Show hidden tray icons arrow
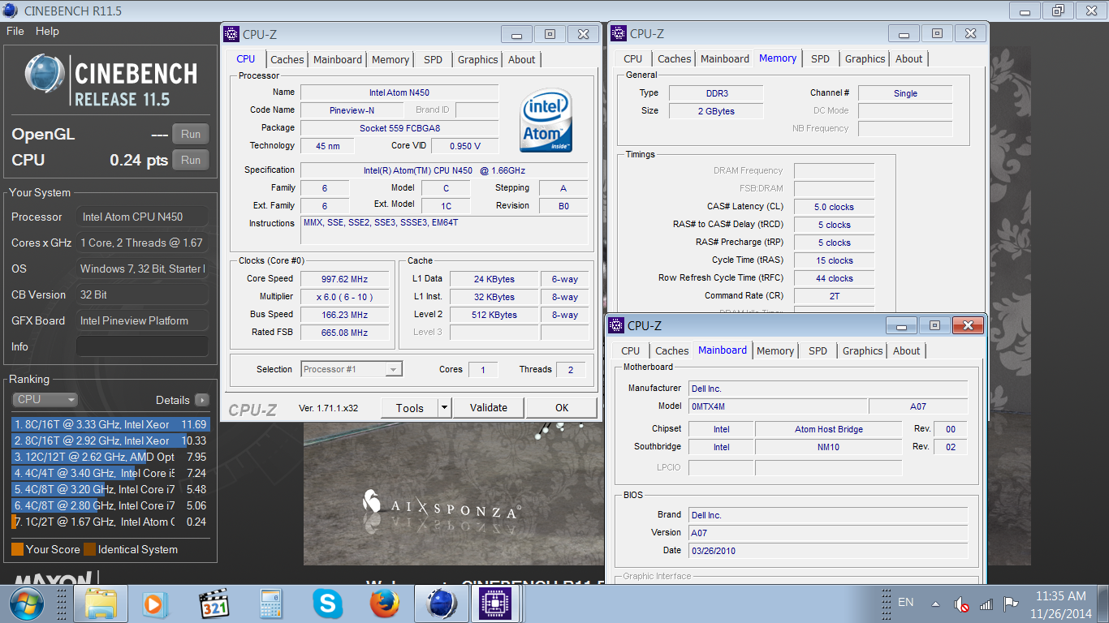 [x=935, y=604]
